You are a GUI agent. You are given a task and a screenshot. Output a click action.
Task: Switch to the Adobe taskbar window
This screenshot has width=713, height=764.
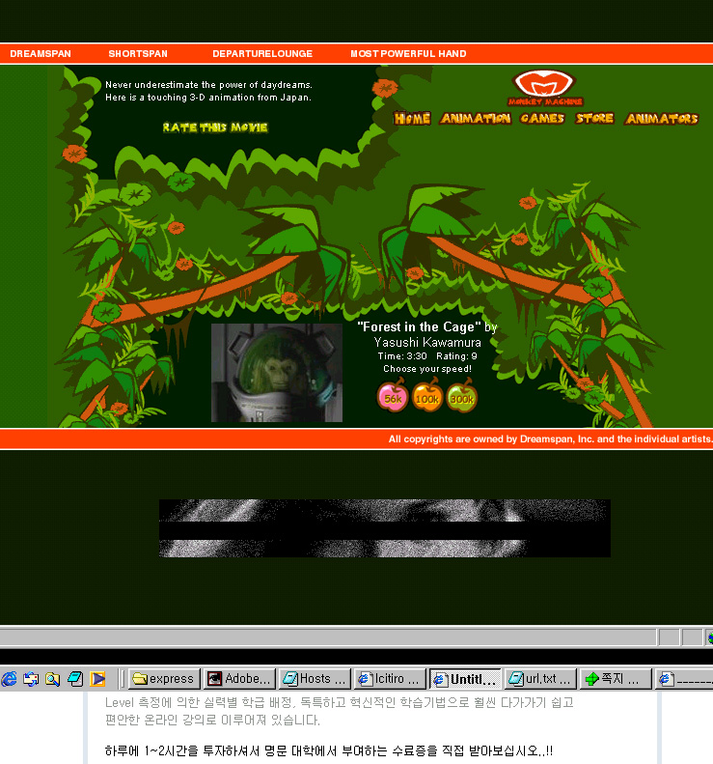239,679
